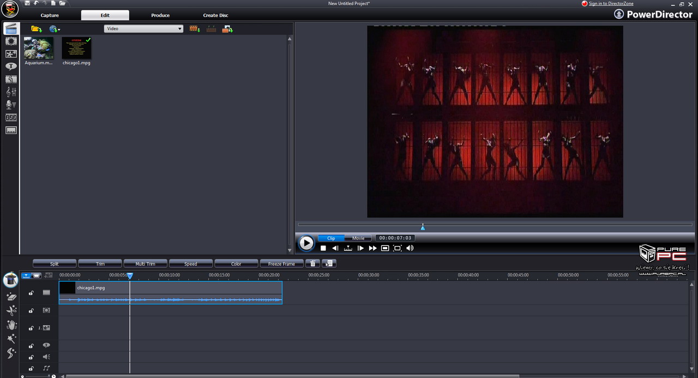Open the Media Room

click(x=11, y=29)
